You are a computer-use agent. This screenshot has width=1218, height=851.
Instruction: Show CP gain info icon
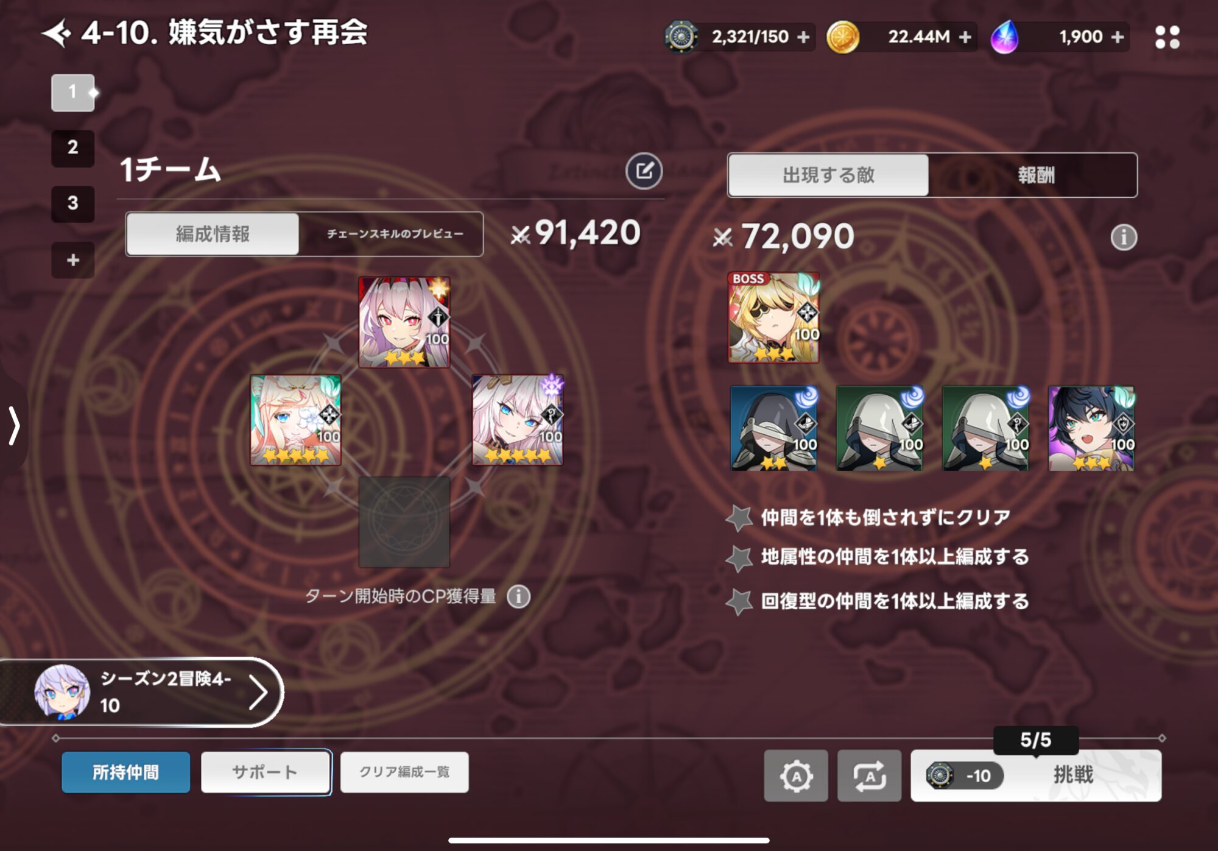coord(519,596)
